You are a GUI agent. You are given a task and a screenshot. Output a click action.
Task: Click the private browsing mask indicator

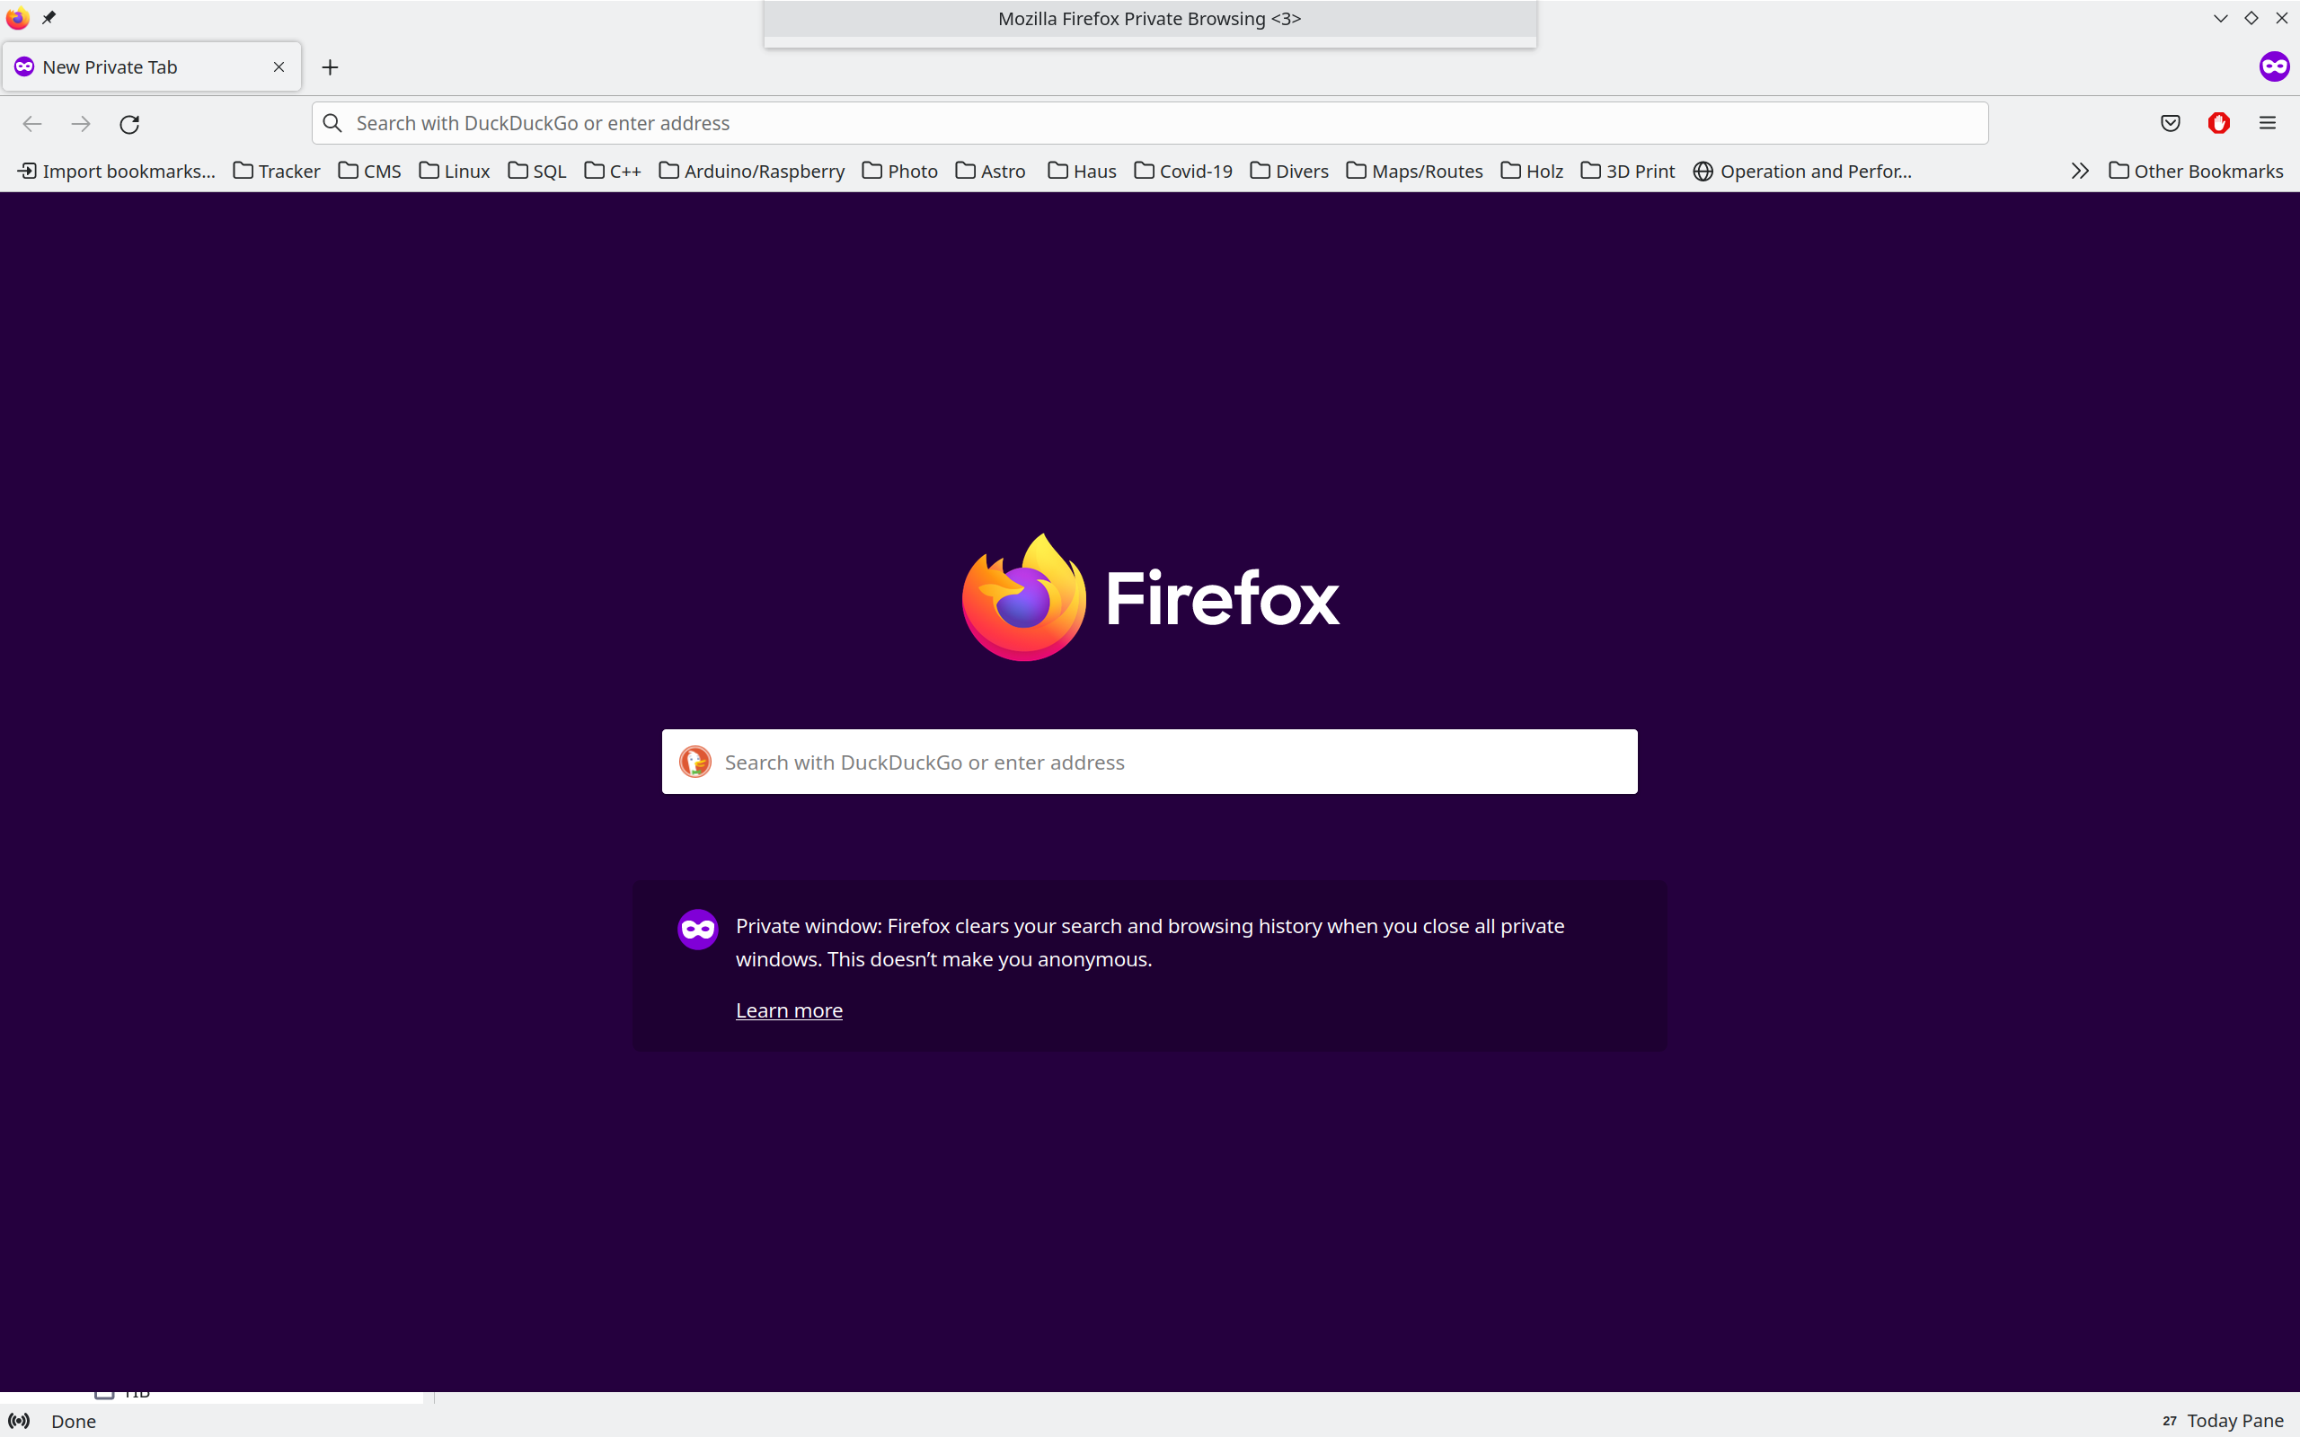coord(2274,66)
